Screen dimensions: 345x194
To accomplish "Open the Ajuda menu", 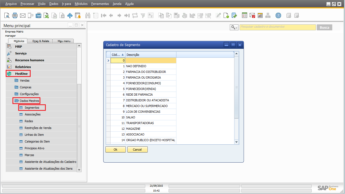I will tap(129, 4).
